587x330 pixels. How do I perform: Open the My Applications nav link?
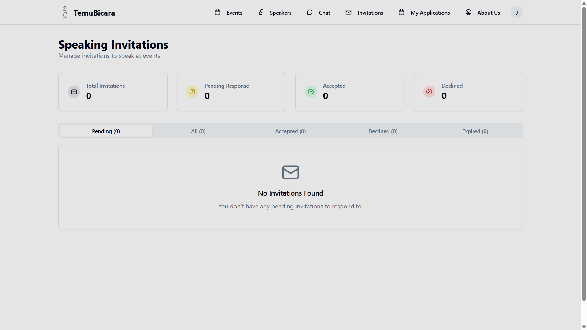430,13
